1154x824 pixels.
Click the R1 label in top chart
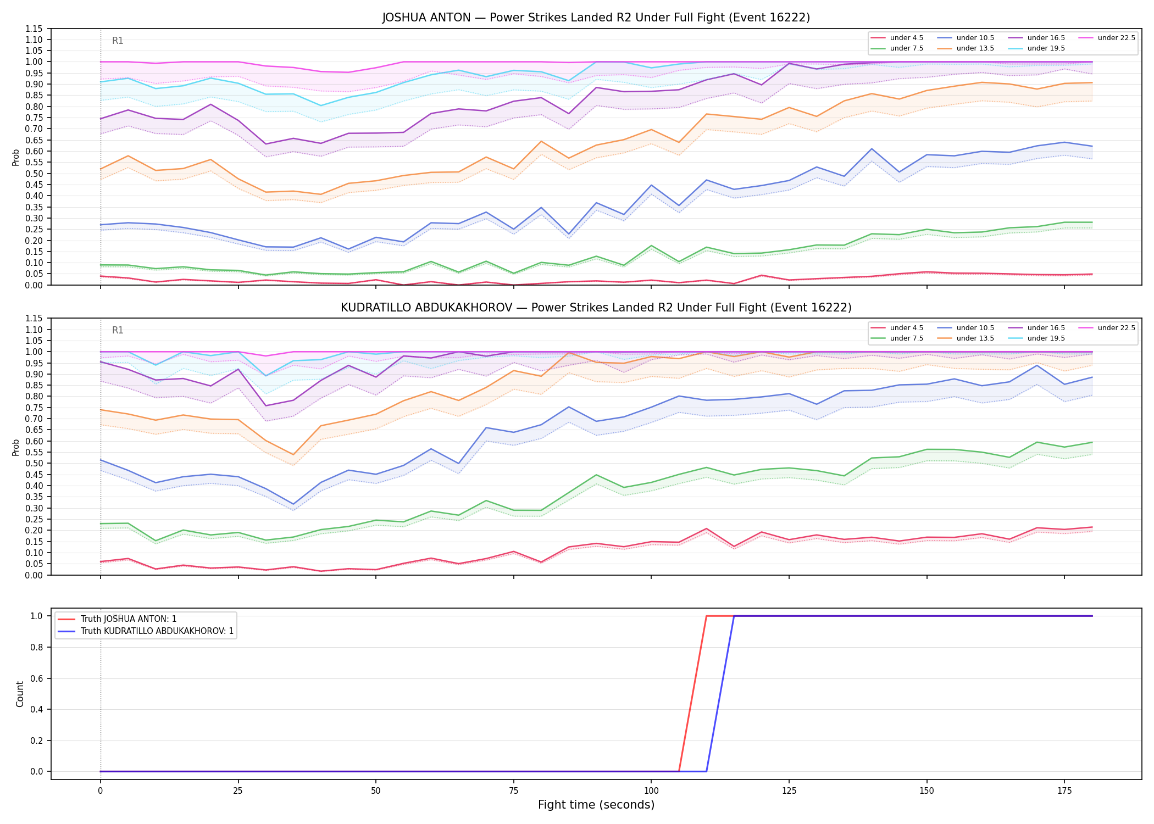coord(118,41)
